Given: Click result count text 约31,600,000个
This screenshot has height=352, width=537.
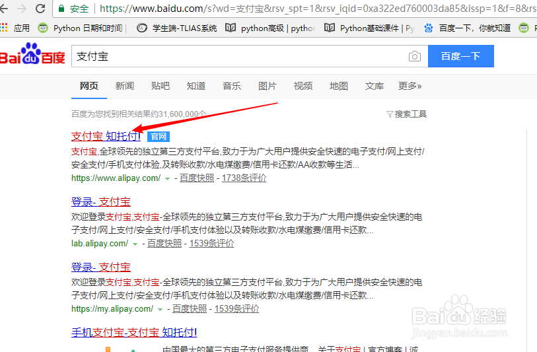Looking at the screenshot, I should [x=177, y=114].
